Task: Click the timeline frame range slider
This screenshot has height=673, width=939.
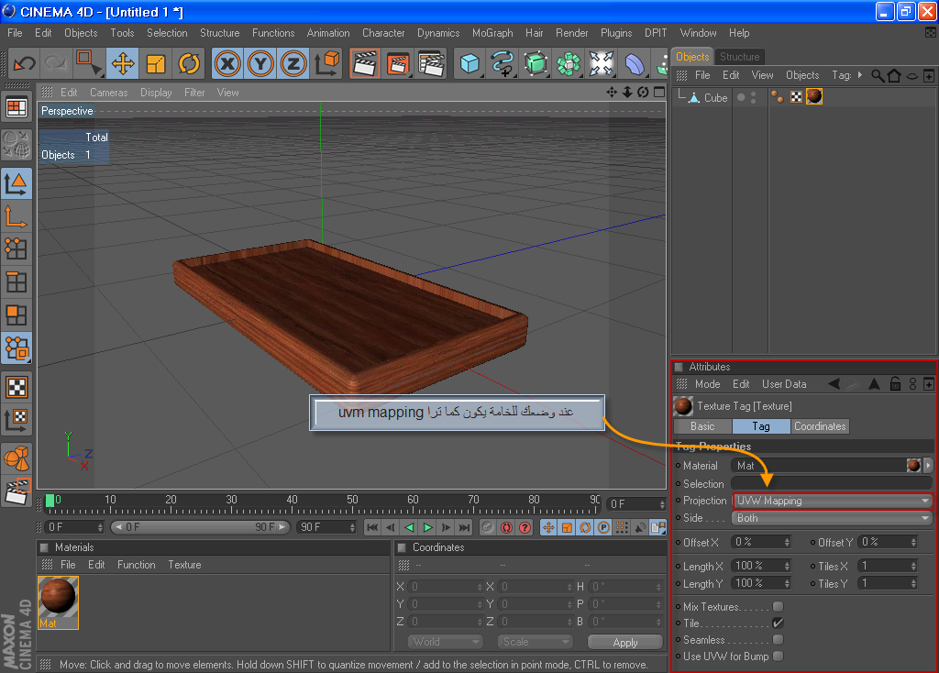Action: (201, 527)
